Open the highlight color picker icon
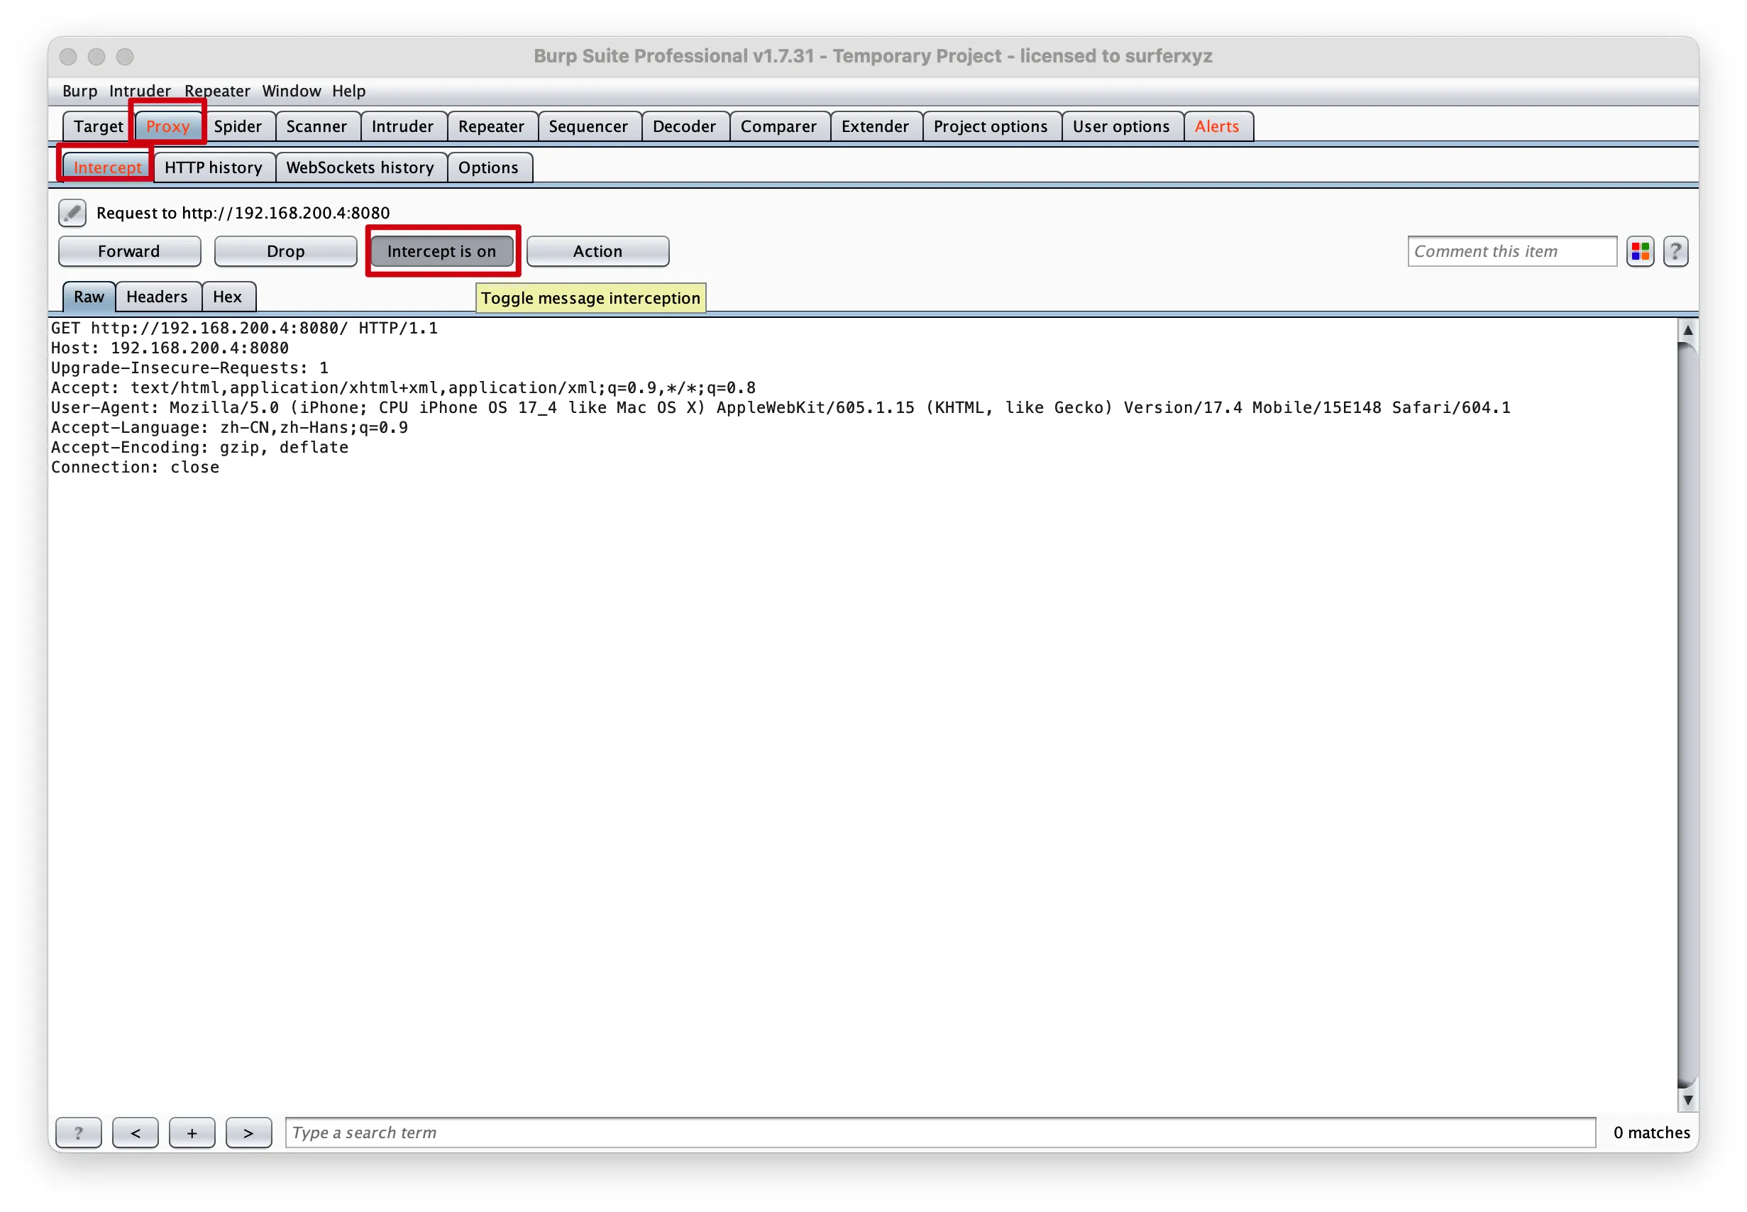Image resolution: width=1747 pixels, height=1212 pixels. click(x=1639, y=251)
